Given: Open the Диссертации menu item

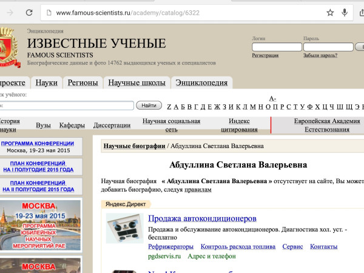Looking at the screenshot, I should 112,126.
